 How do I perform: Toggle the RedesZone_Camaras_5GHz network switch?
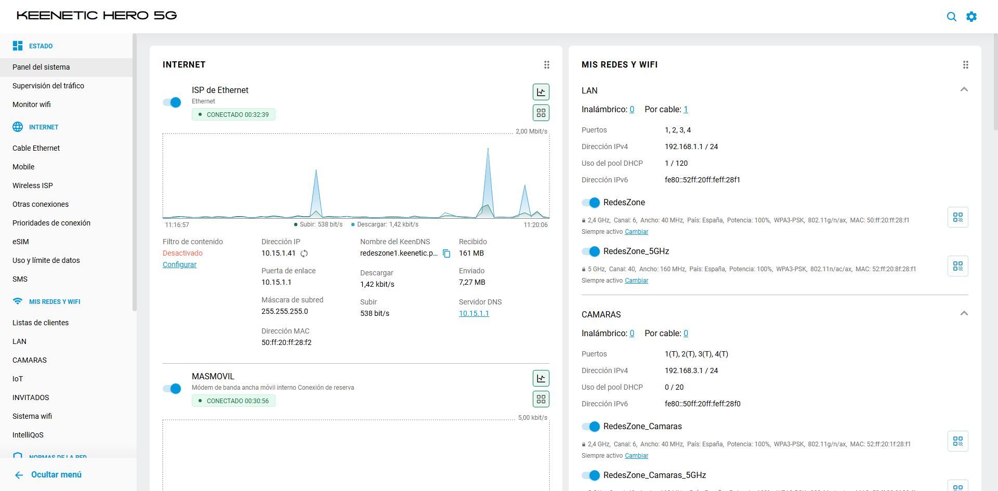click(591, 475)
